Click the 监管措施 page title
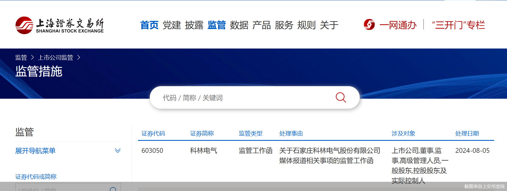This screenshot has width=507, height=191. click(x=39, y=71)
